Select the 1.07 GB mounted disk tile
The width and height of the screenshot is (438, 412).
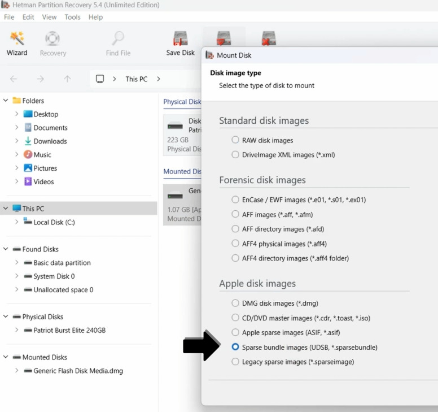182,205
